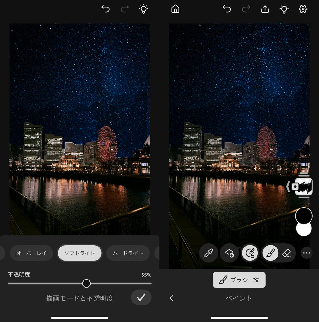Select the ソフトライト blend mode

(x=80, y=253)
